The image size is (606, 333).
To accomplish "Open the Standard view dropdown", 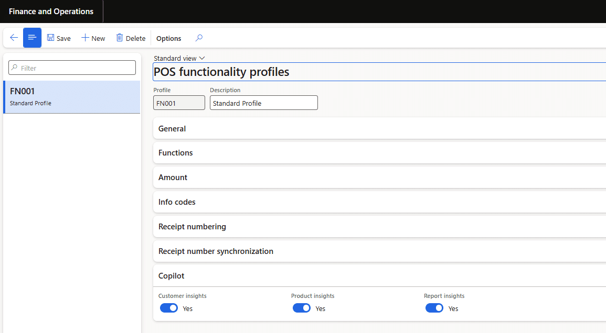I will [x=179, y=58].
